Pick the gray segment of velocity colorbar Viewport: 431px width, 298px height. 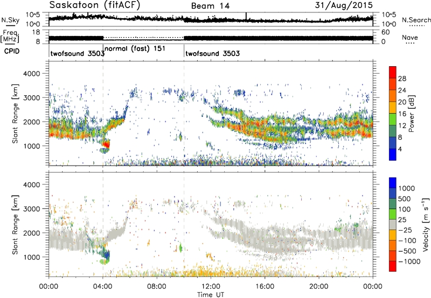pos(393,224)
